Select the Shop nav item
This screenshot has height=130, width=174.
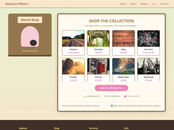click(x=154, y=4)
